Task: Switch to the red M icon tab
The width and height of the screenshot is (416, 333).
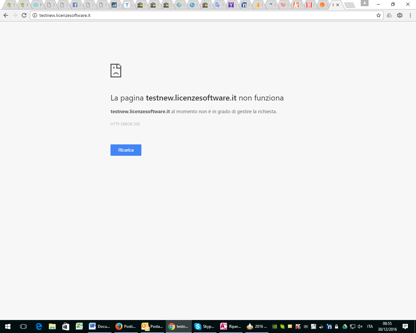Action: [309, 5]
